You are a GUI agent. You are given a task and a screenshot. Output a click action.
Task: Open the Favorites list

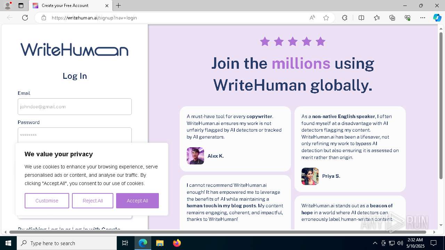pos(377,18)
